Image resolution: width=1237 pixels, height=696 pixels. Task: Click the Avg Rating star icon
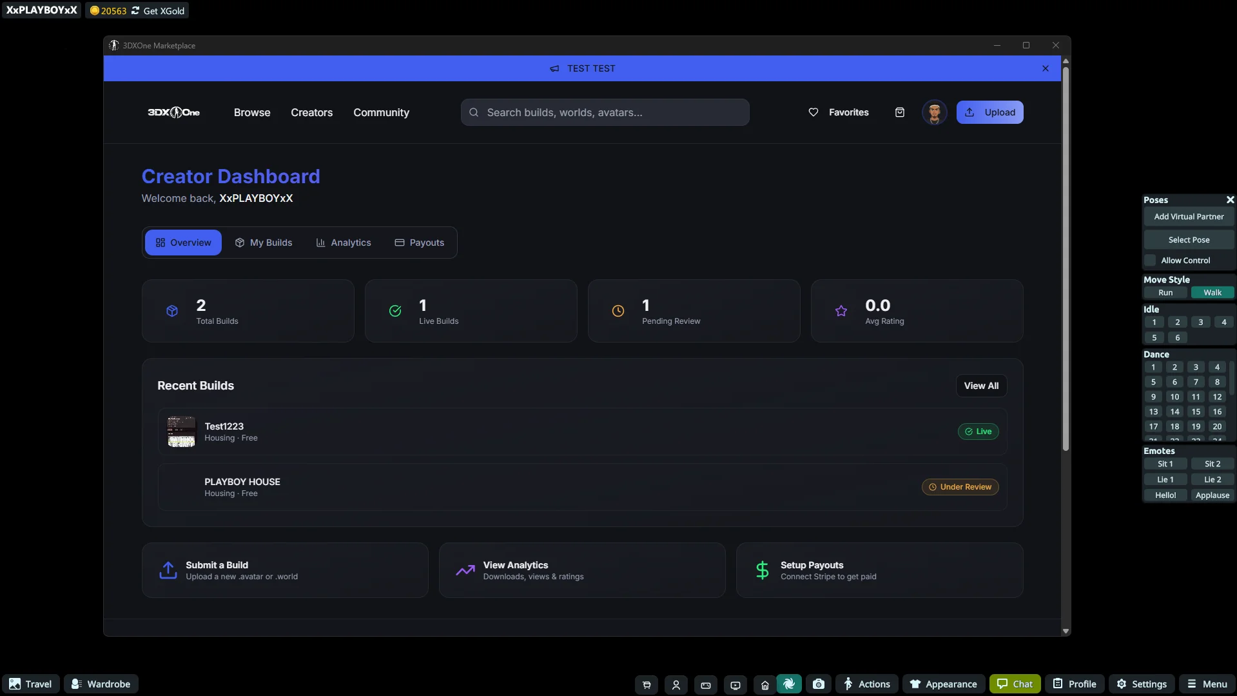click(x=841, y=311)
